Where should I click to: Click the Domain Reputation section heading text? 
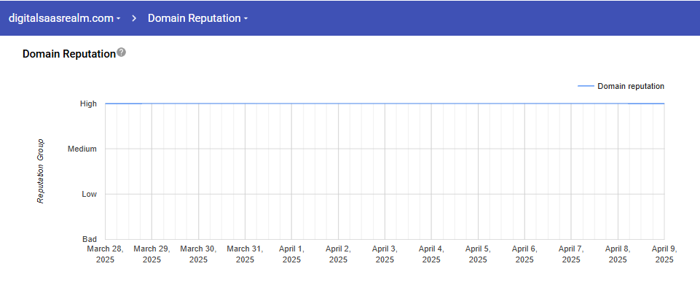click(69, 54)
